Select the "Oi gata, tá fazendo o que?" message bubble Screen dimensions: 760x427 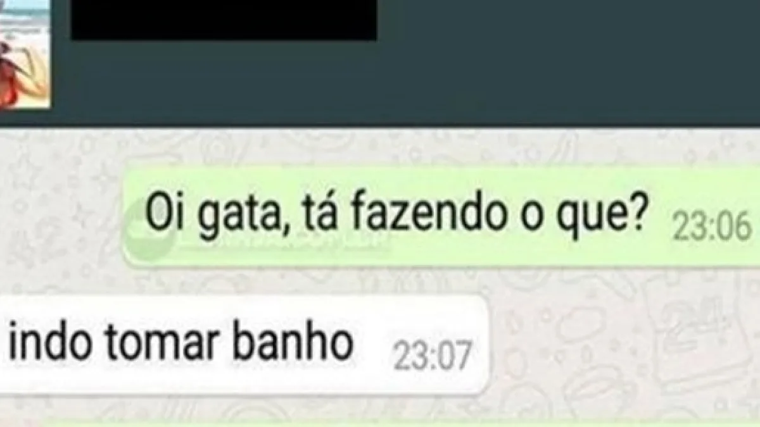click(441, 216)
